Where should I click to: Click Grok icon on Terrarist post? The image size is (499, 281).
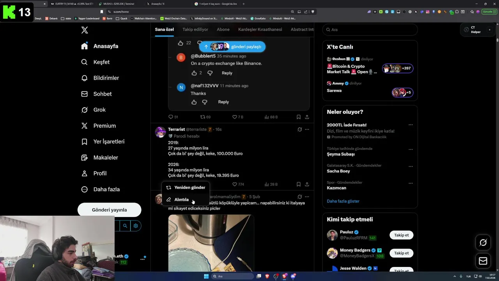pyautogui.click(x=299, y=129)
